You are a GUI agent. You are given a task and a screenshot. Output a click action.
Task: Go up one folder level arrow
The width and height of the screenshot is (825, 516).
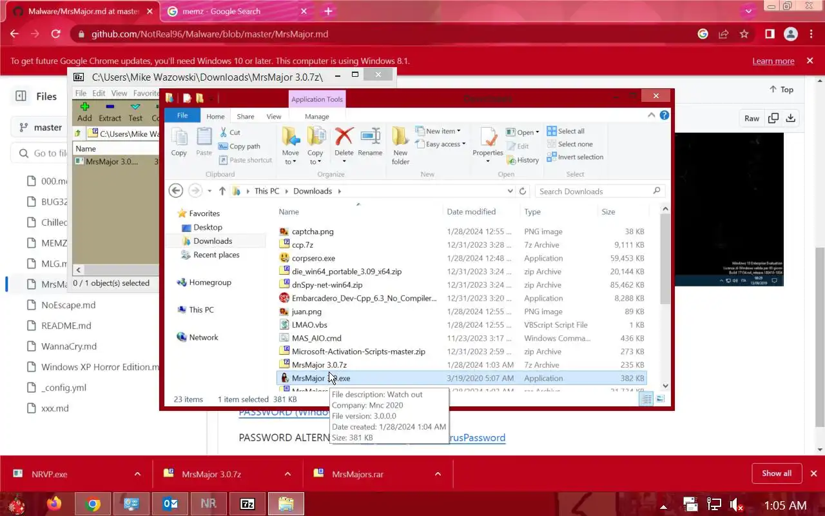coord(222,191)
